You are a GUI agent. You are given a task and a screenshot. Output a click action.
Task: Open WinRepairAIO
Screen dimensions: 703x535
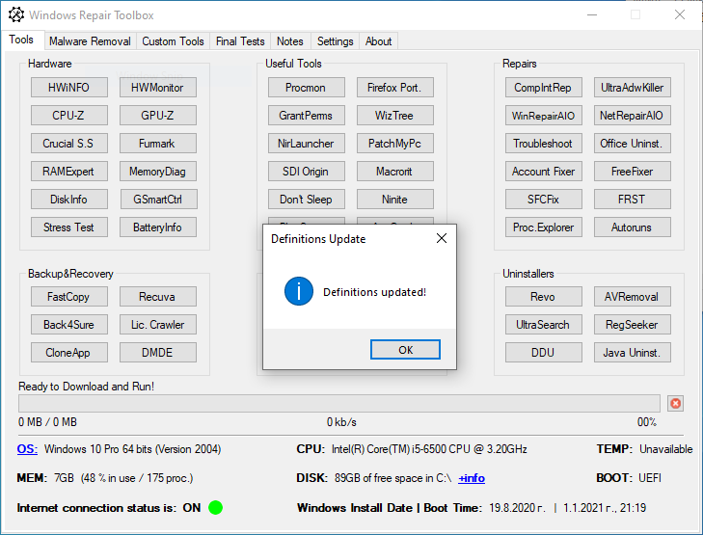(543, 115)
